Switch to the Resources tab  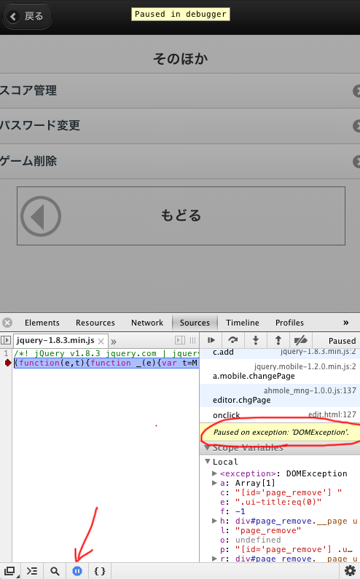(x=95, y=323)
